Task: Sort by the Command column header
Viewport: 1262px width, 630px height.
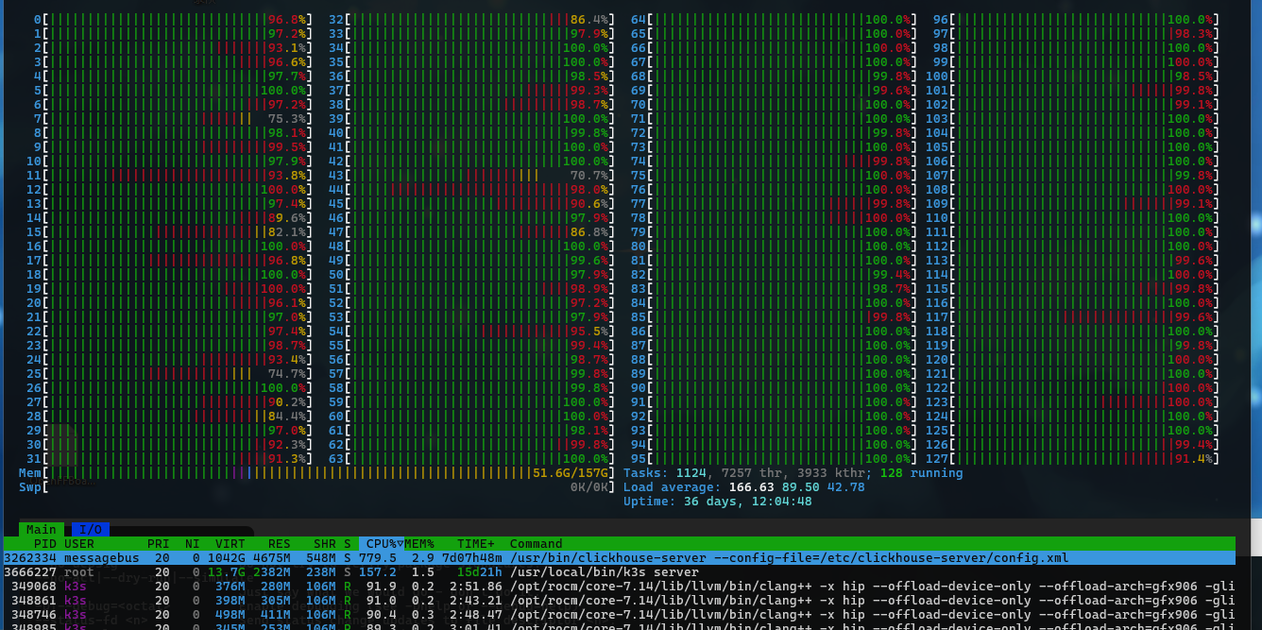Action: click(x=537, y=544)
